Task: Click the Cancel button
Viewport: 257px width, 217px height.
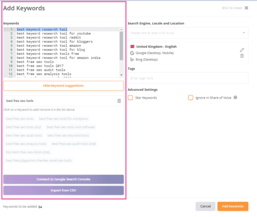Action: pos(205,206)
